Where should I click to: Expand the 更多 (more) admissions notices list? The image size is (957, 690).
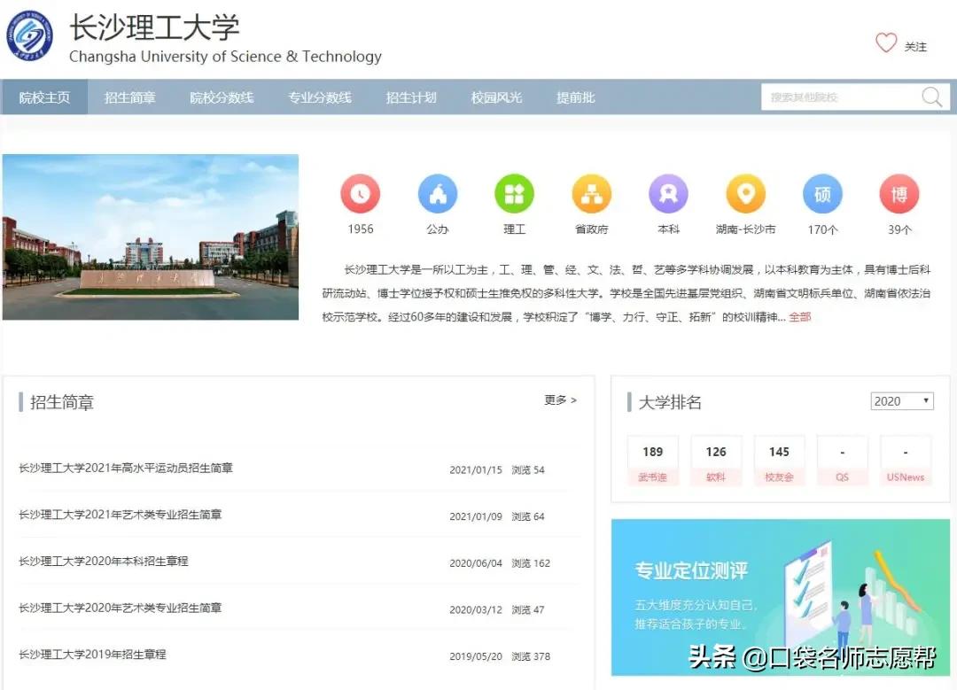click(x=559, y=400)
